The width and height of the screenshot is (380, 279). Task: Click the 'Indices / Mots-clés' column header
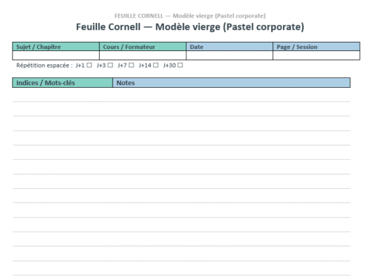click(63, 83)
